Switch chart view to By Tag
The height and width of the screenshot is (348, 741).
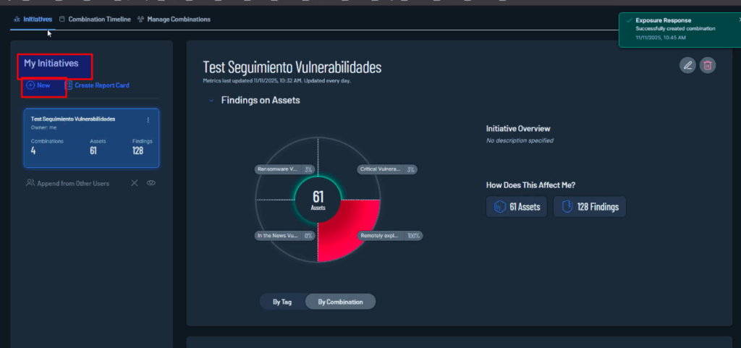[x=282, y=302]
